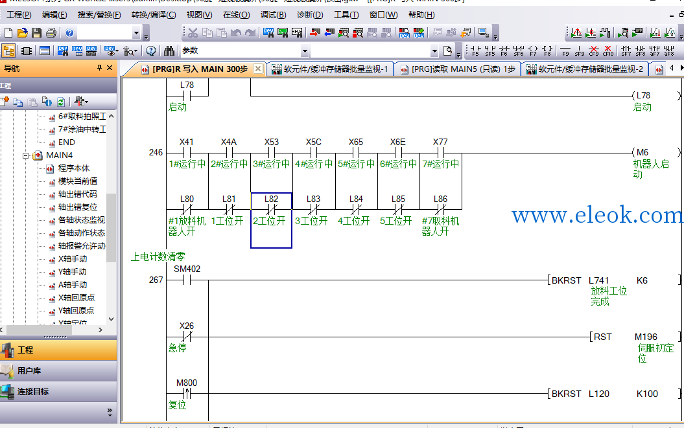684x428 pixels.
Task: Open the remote operation monitor PC icon
Action: pos(483,32)
